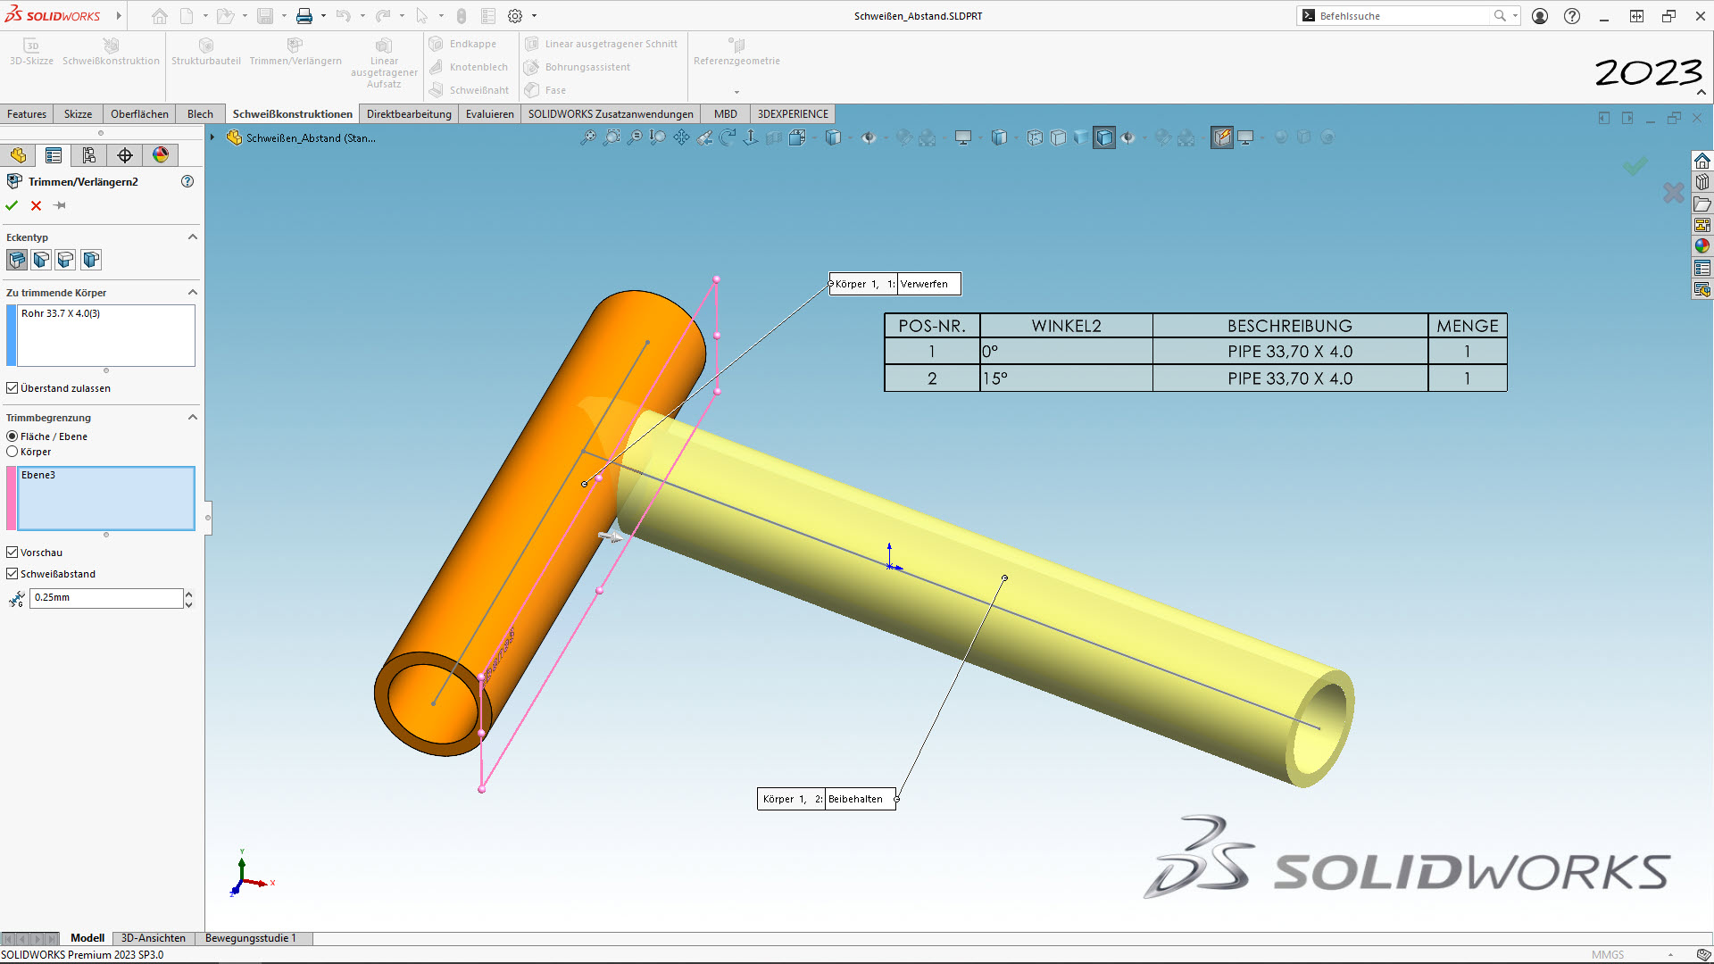Increase the Schweißabstand value with up spinner
1714x964 pixels.
(x=188, y=594)
